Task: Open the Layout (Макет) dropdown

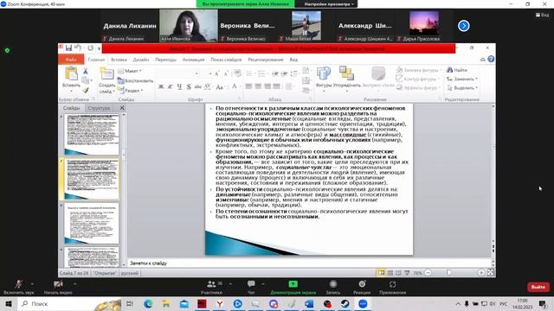Action: click(x=129, y=71)
